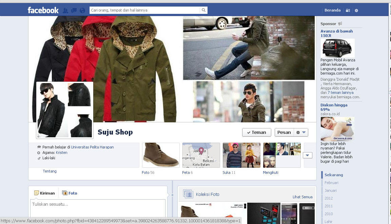This screenshot has height=224, width=391.
Task: Open cover photo of seated man
Action: click(x=249, y=48)
